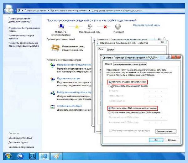Click the unidentified network icon in map
188x163 pixels.
click(x=90, y=27)
